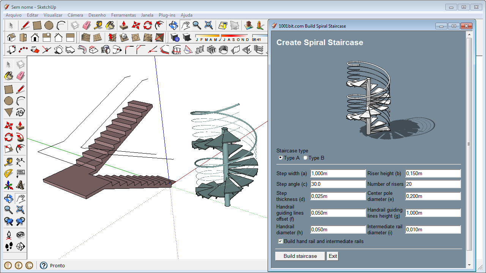This screenshot has width=486, height=273.
Task: Select the Type B staircase radio button
Action: point(305,158)
